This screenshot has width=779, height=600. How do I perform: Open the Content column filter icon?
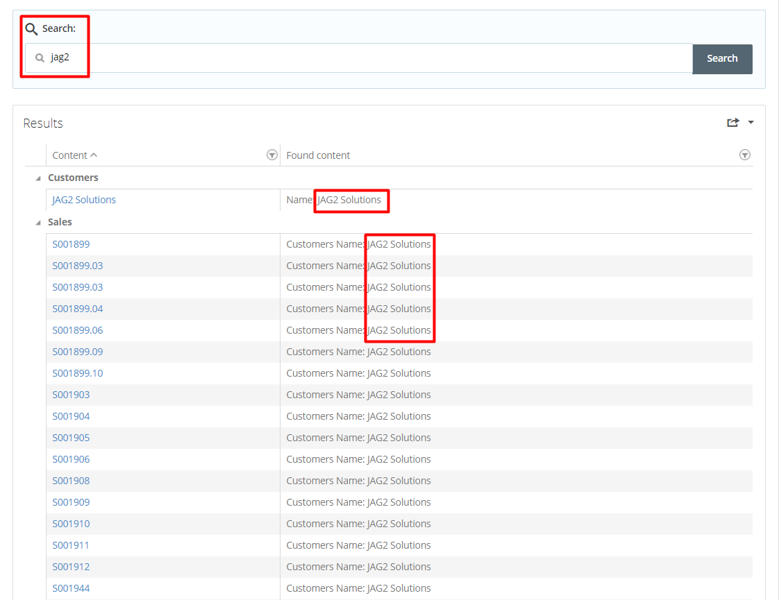coord(271,155)
